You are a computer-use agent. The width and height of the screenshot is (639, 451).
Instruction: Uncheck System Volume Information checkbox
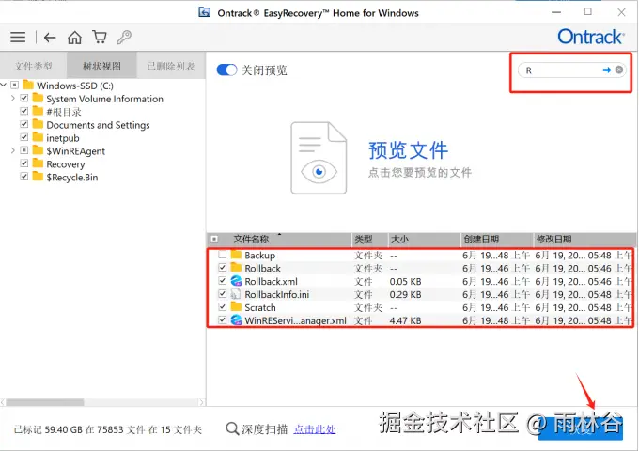[x=24, y=98]
